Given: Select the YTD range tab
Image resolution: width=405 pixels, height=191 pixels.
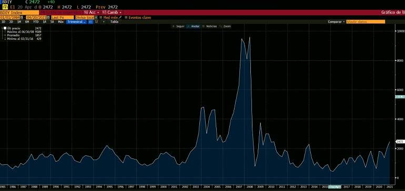Looking at the screenshot, I should 36,22.
